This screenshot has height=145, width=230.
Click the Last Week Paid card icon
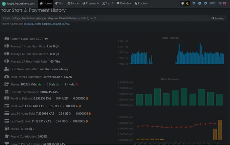tap(7, 121)
